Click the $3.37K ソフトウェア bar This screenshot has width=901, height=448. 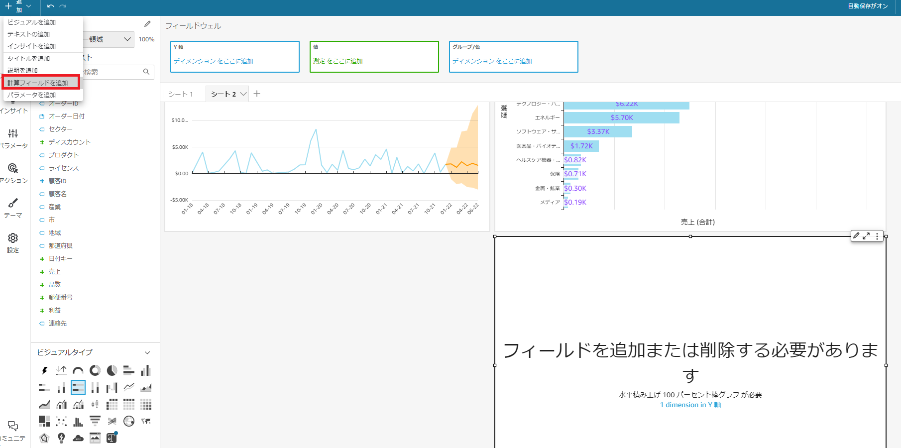[x=598, y=131]
